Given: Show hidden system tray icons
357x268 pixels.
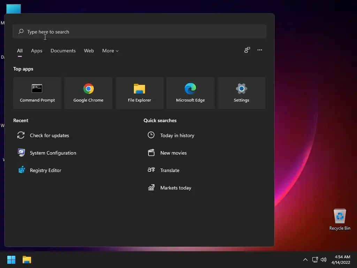Looking at the screenshot, I should click(305, 260).
